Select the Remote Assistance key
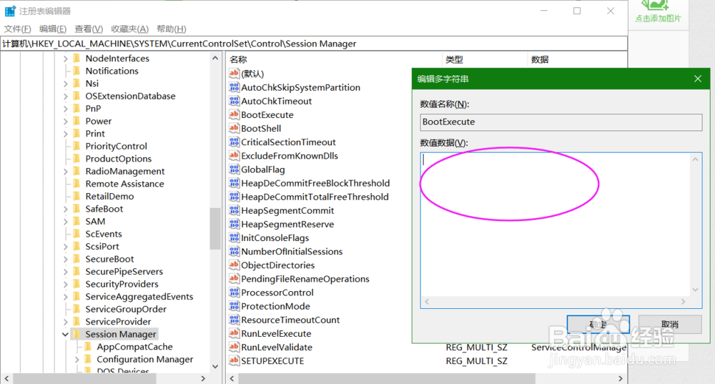Image resolution: width=715 pixels, height=384 pixels. point(124,184)
